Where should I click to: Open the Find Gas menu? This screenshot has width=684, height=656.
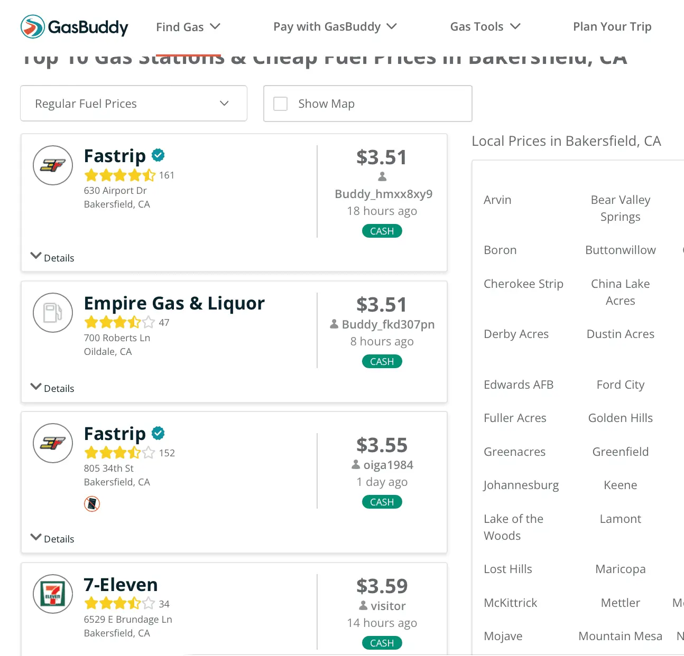188,27
